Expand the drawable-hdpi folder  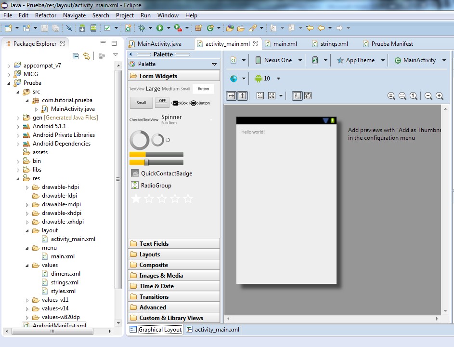tap(27, 187)
